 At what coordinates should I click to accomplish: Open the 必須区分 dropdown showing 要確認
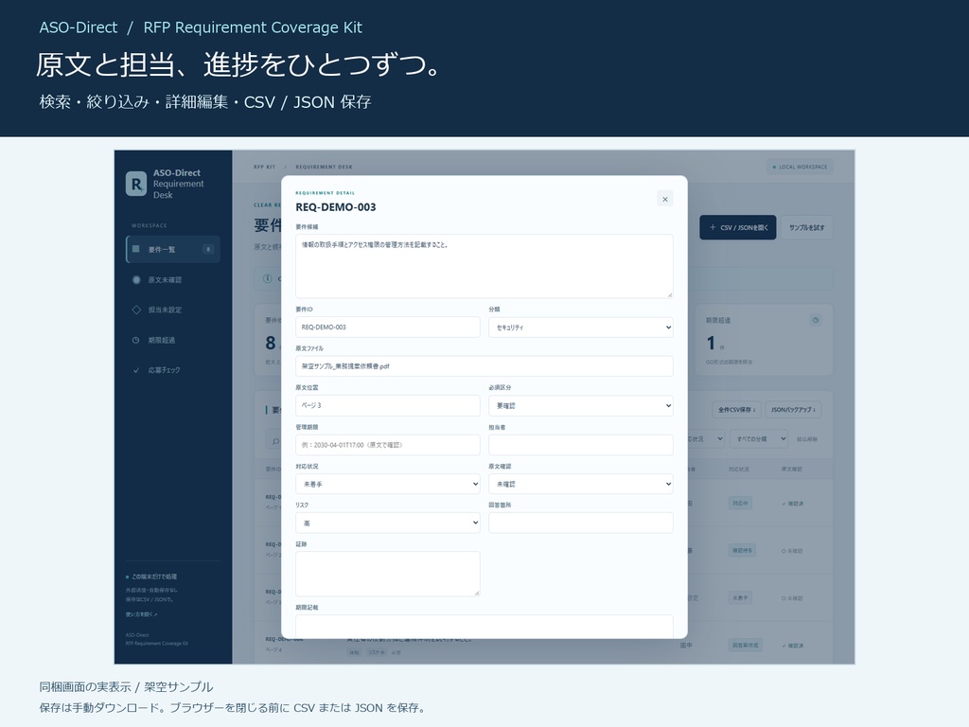(580, 405)
